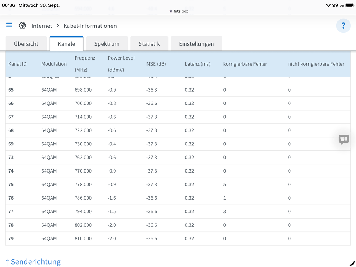The image size is (356, 267).
Task: Click the Modulation column header
Action: click(x=54, y=64)
